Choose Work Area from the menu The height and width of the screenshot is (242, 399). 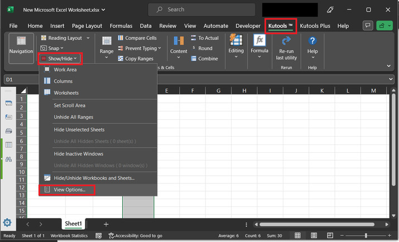tap(98, 70)
